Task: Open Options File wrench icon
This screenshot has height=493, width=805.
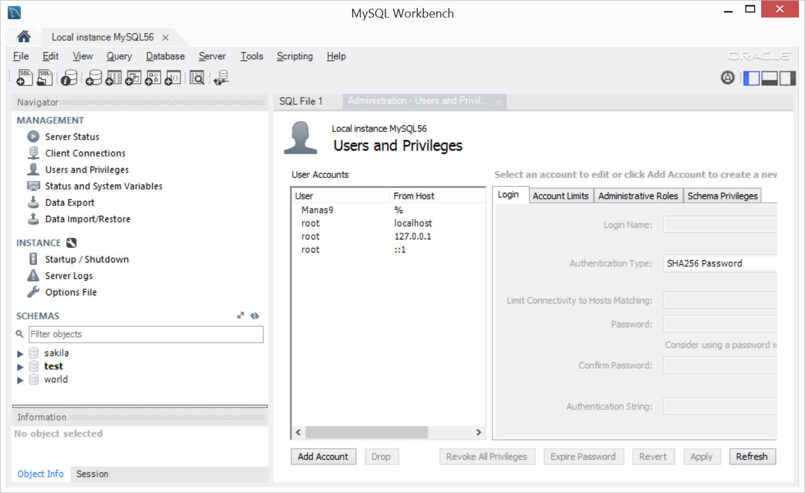Action: point(33,291)
